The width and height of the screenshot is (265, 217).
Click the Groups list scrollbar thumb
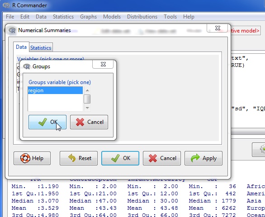click(87, 99)
